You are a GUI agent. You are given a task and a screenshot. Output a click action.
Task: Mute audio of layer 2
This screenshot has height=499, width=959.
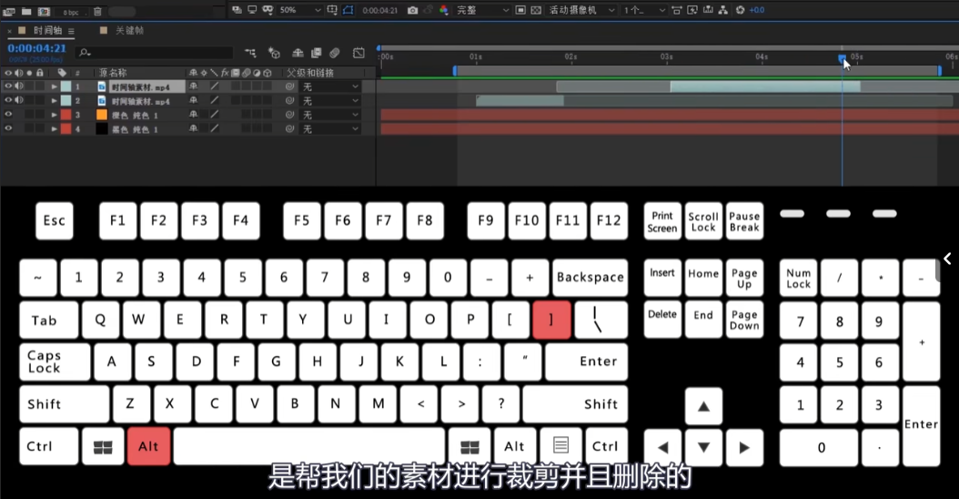click(19, 100)
